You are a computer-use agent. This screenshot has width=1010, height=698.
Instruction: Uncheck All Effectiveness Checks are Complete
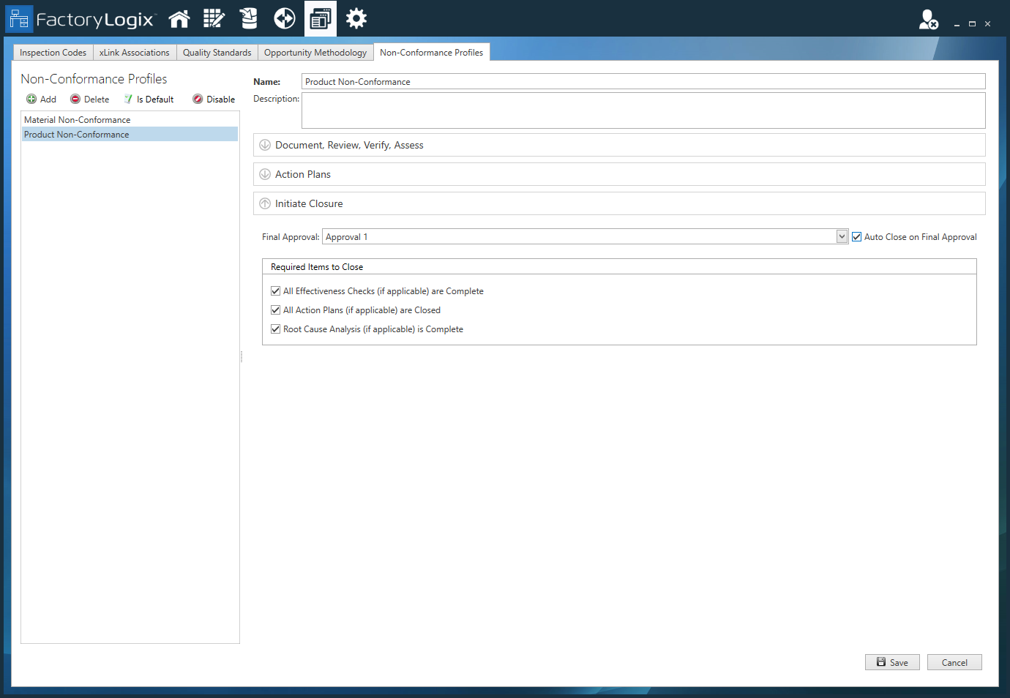(275, 290)
